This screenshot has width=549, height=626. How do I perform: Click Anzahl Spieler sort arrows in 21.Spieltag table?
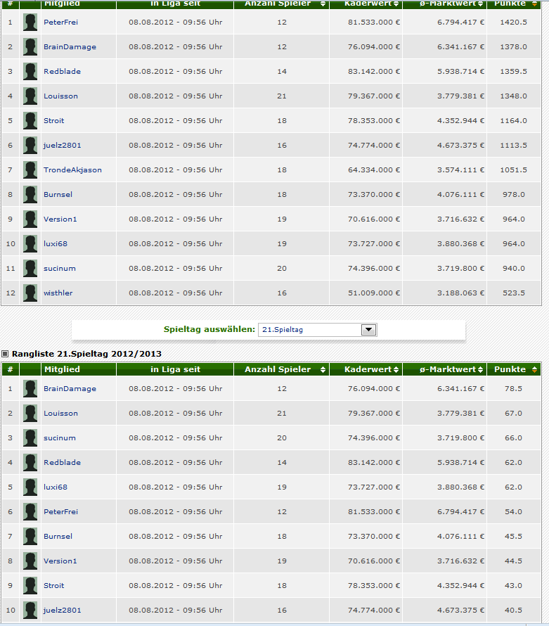323,370
